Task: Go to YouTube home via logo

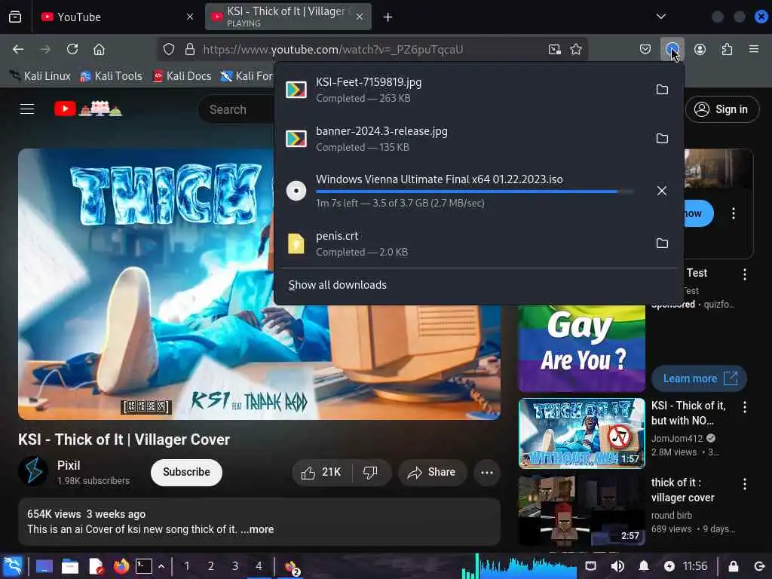Action: tap(87, 109)
